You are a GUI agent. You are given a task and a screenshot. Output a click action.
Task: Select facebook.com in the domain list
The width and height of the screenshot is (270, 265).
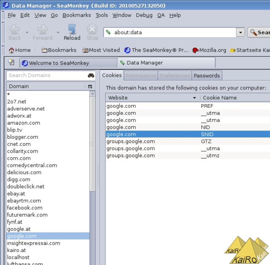click(x=48, y=208)
